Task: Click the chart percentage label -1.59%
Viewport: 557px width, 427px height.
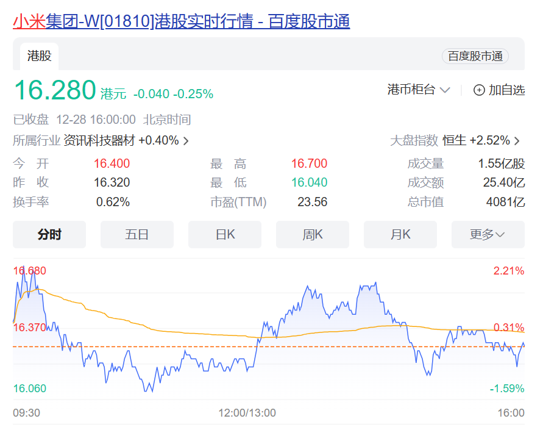Action: (507, 388)
